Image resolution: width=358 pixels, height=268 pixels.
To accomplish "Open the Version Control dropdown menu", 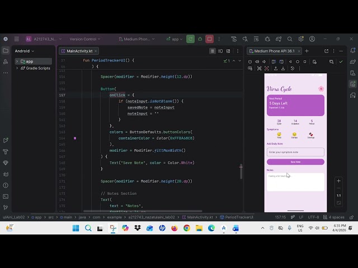I will (x=84, y=39).
